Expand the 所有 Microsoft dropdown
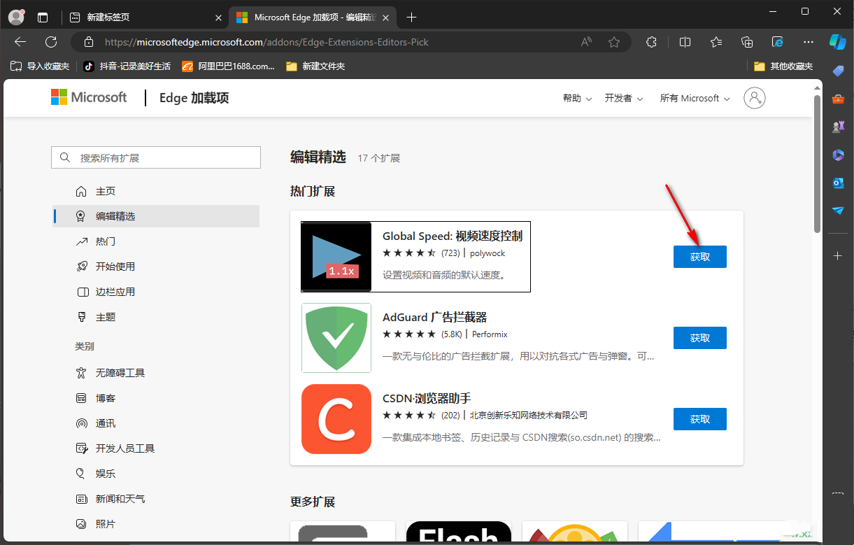This screenshot has height=545, width=854. point(695,99)
